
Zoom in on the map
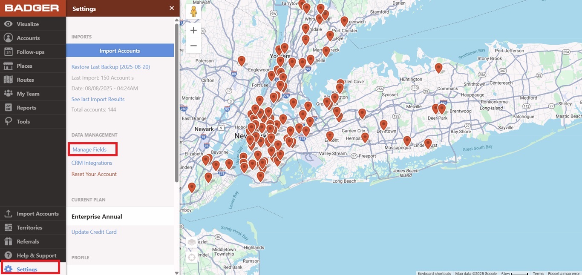[193, 30]
